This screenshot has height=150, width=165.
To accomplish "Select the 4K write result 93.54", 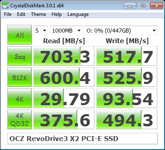I will (127, 98).
